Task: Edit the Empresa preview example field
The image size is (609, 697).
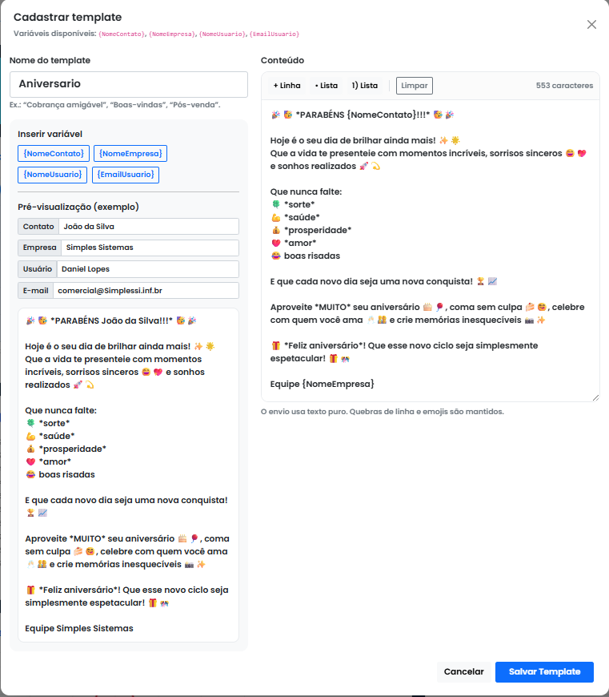Action: coord(150,248)
